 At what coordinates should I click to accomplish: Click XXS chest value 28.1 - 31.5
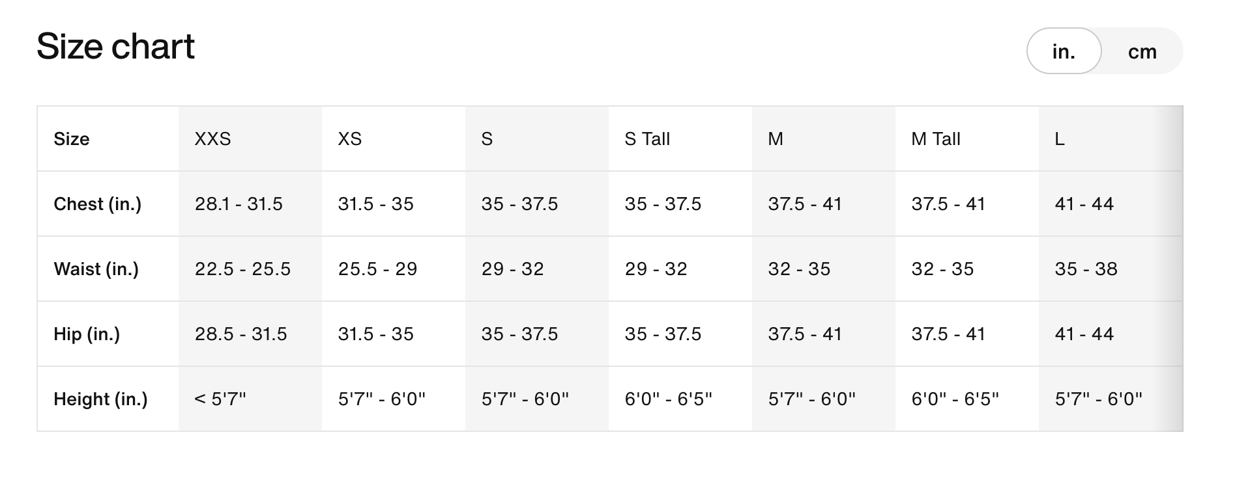click(239, 204)
